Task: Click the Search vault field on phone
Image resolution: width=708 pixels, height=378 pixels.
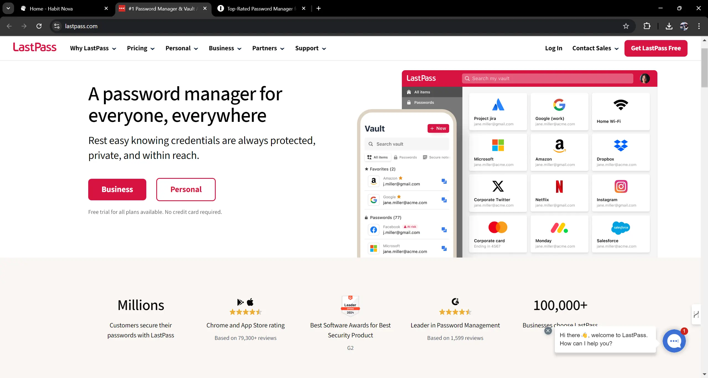Action: coord(407,144)
